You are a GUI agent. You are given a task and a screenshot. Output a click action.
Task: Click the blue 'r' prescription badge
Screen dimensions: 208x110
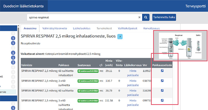(x=120, y=37)
